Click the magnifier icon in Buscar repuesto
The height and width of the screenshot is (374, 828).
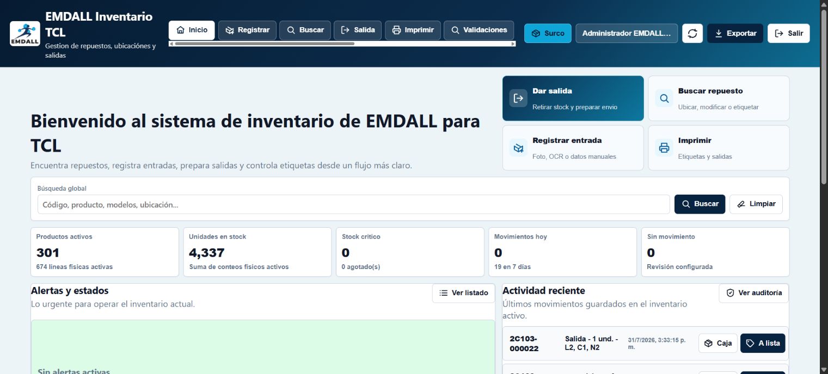click(664, 98)
